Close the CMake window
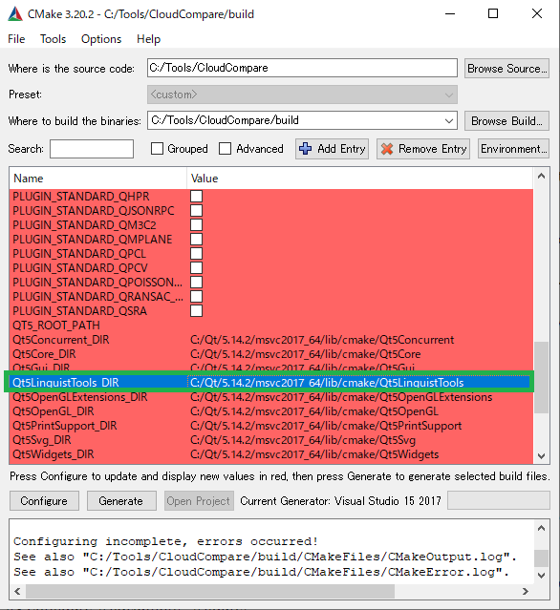Viewport: 560px width, 610px height. coord(537,14)
